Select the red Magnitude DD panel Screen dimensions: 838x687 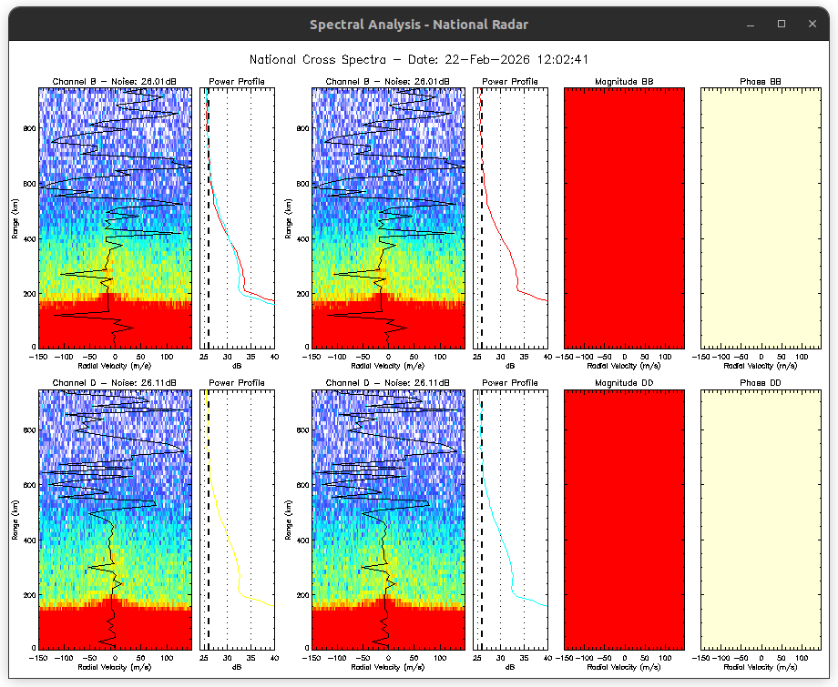(624, 519)
